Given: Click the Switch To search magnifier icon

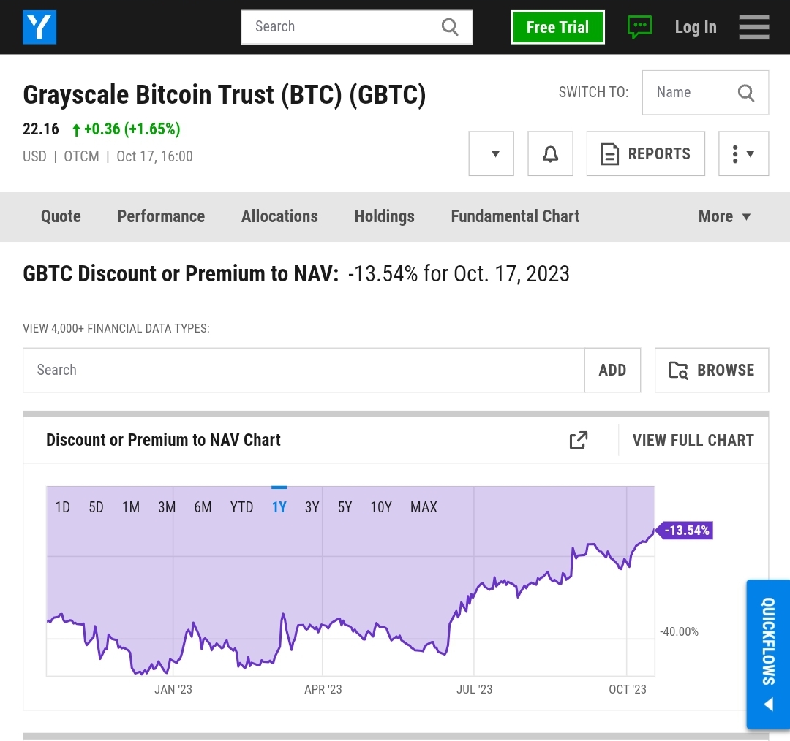Looking at the screenshot, I should (x=745, y=93).
